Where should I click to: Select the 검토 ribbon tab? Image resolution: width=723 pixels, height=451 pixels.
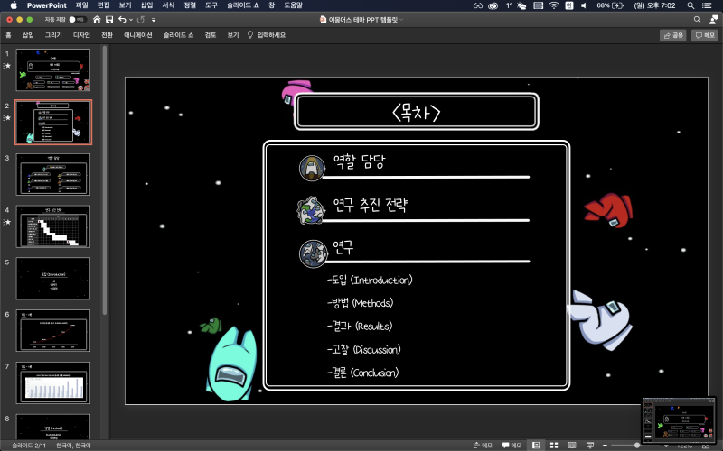click(x=211, y=35)
